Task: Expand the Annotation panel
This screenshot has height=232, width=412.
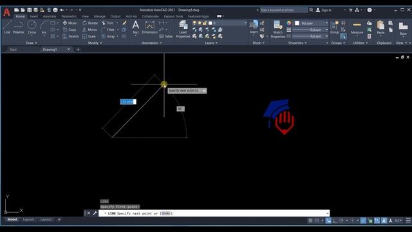Action: 152,43
